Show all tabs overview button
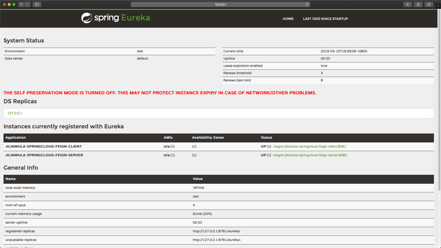441x248 pixels. [x=429, y=4]
